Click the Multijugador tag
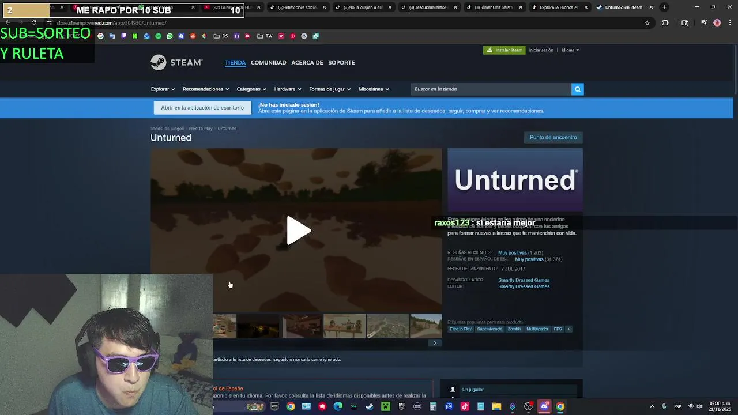 (x=537, y=329)
